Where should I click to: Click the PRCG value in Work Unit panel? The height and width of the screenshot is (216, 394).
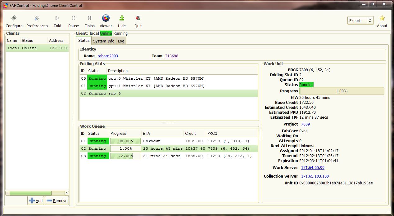point(315,70)
